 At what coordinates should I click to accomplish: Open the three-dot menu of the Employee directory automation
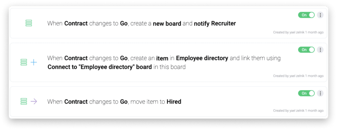point(320,50)
